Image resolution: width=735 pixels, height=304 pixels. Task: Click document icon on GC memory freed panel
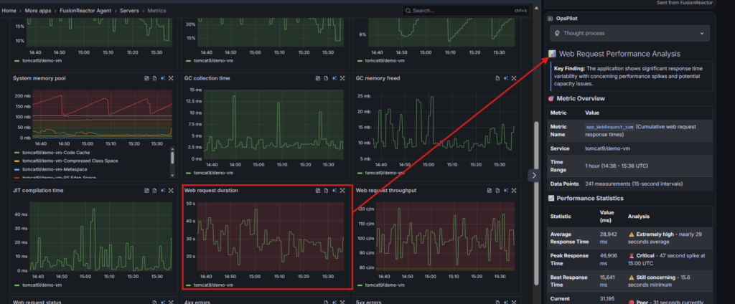[497, 78]
